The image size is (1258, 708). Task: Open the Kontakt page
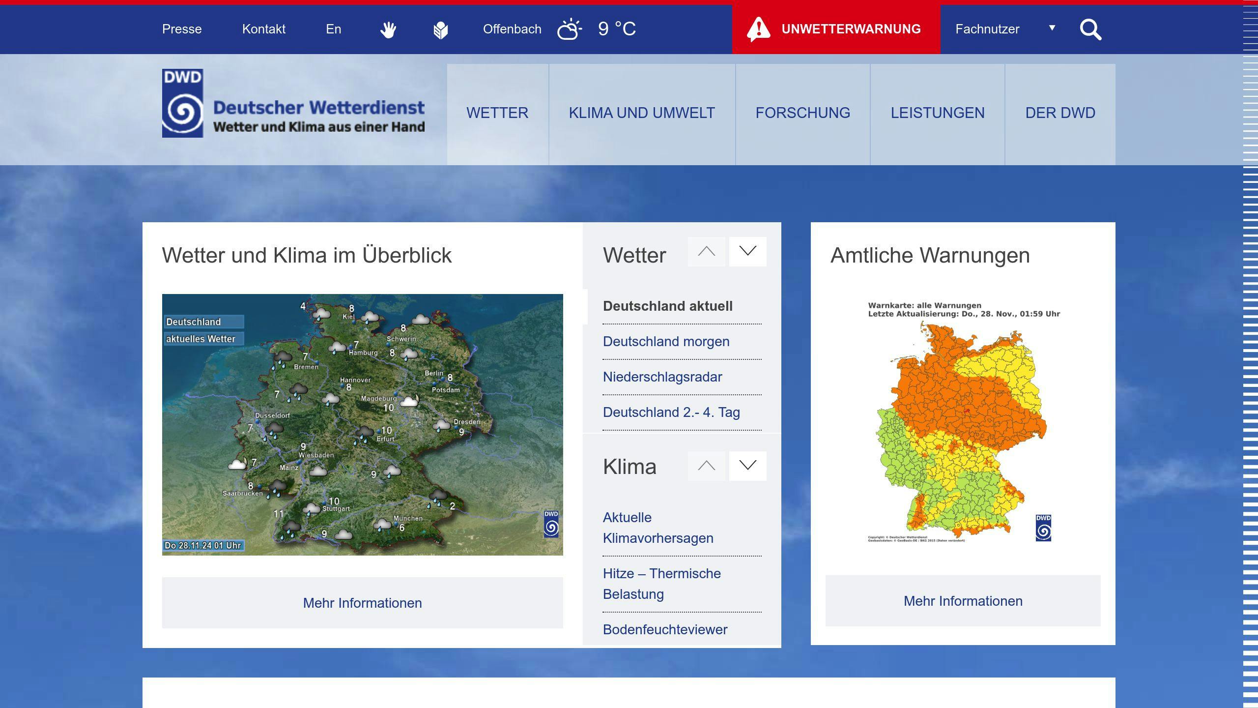pos(264,29)
